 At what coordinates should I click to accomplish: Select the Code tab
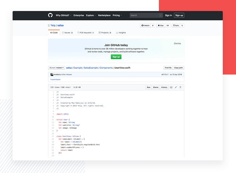pyautogui.click(x=54, y=33)
